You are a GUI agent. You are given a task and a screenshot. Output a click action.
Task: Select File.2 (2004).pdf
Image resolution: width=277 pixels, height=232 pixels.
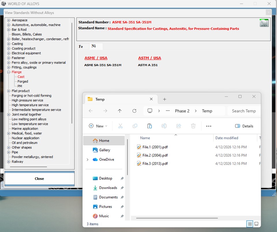coord(152,155)
